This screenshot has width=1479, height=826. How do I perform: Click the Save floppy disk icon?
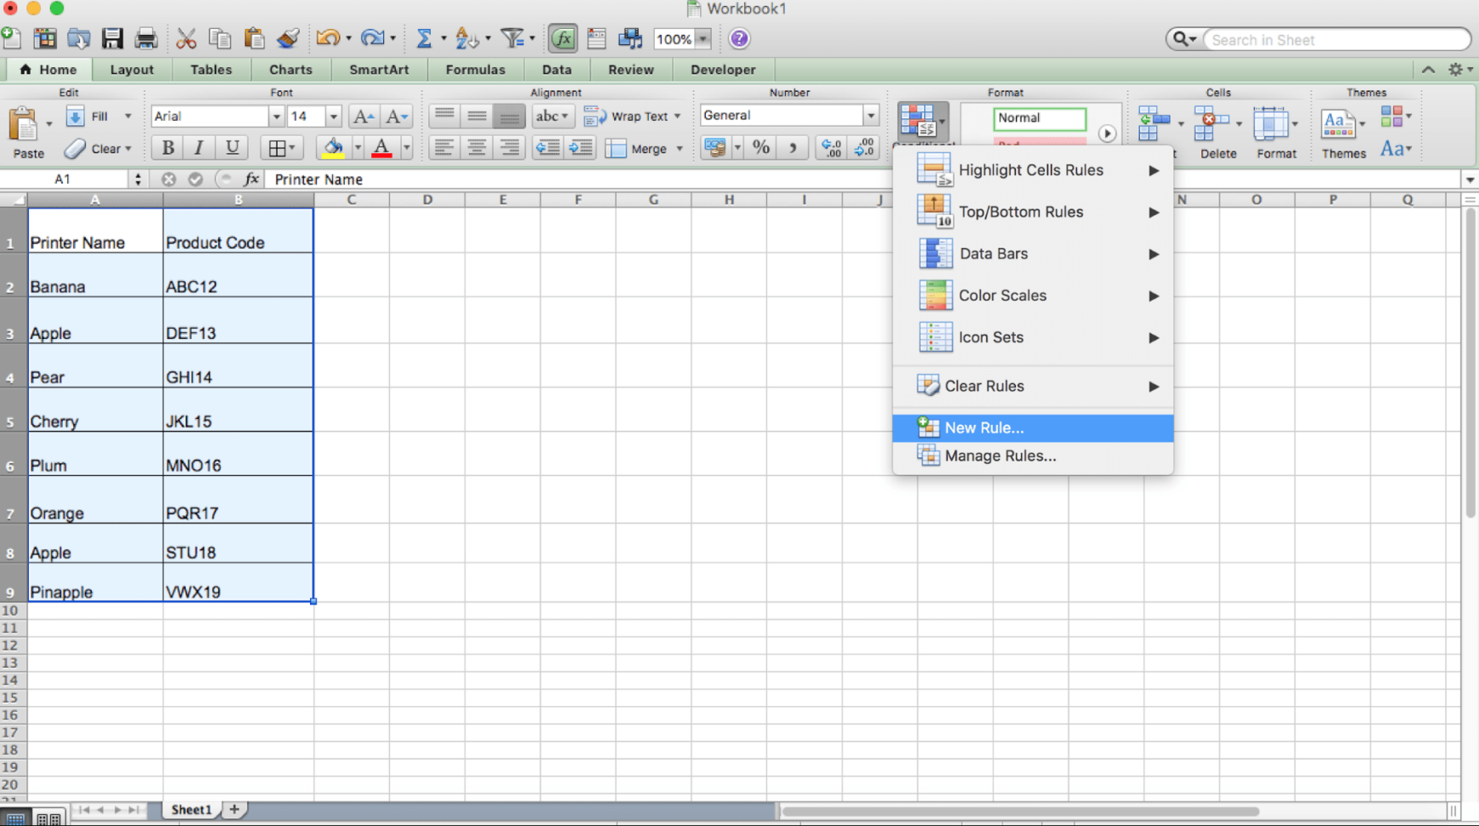[x=112, y=38]
